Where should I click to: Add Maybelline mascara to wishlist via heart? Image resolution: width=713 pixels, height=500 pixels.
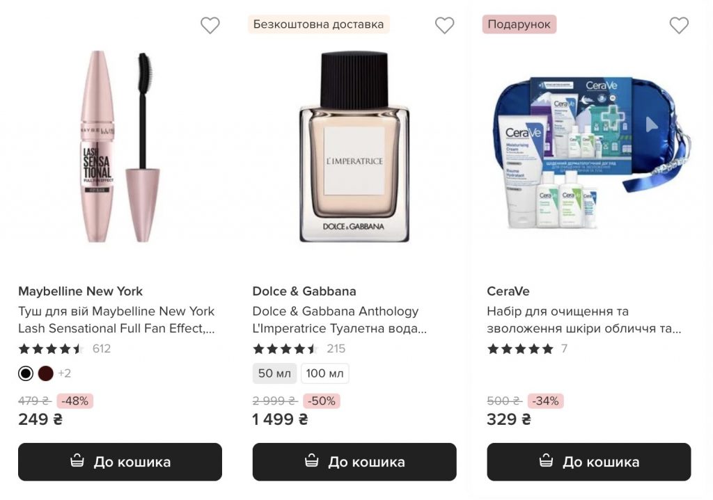pyautogui.click(x=210, y=26)
